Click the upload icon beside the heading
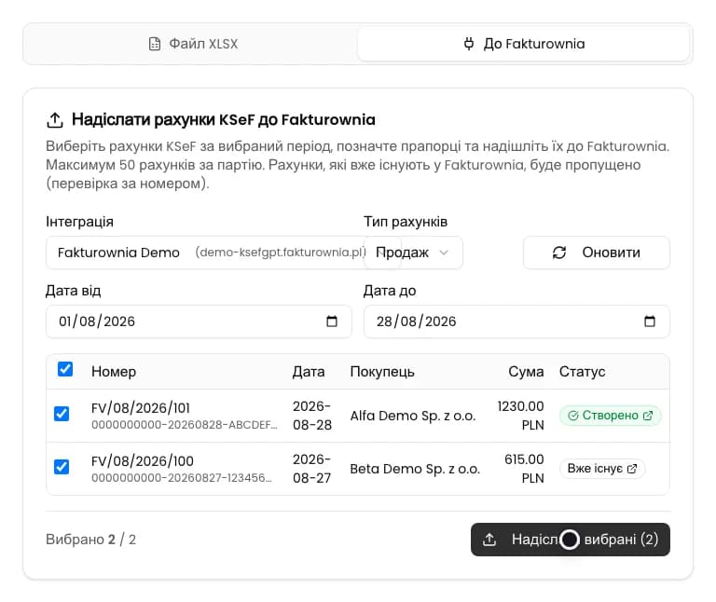The height and width of the screenshot is (602, 716). (x=55, y=120)
